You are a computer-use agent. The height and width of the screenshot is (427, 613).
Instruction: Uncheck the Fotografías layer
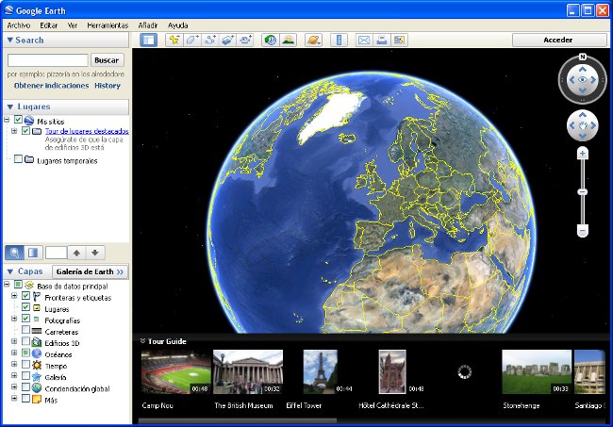coord(25,319)
